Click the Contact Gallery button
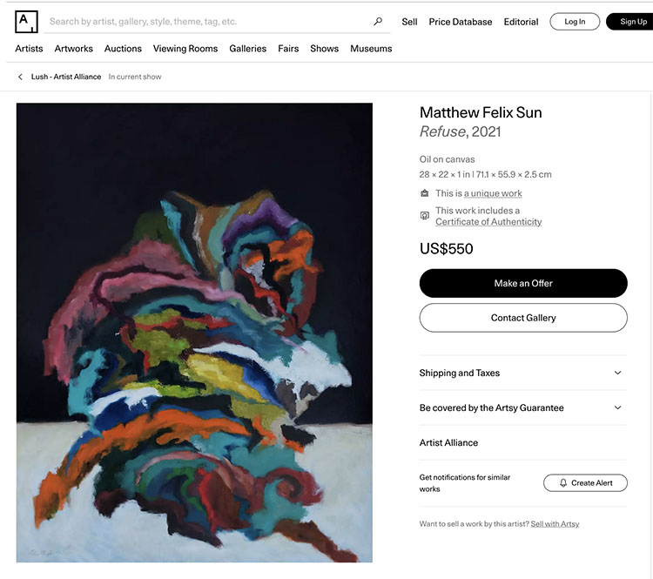The image size is (653, 579). pos(523,318)
